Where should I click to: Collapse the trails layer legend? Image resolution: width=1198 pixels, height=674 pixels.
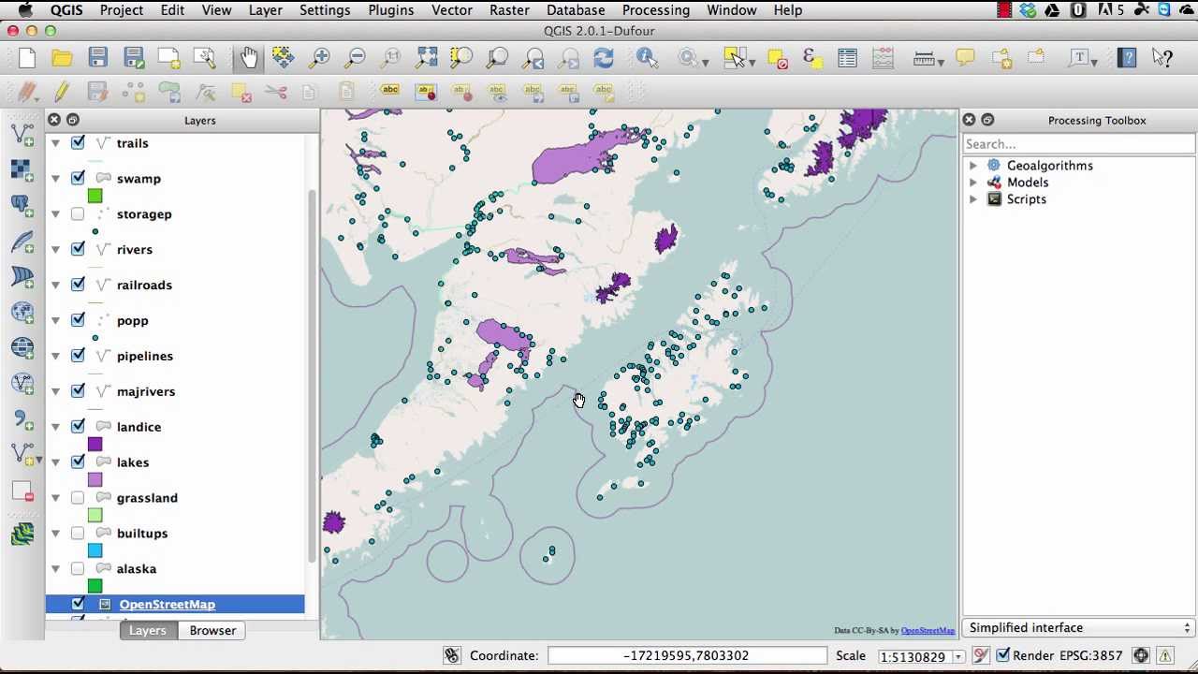(55, 143)
